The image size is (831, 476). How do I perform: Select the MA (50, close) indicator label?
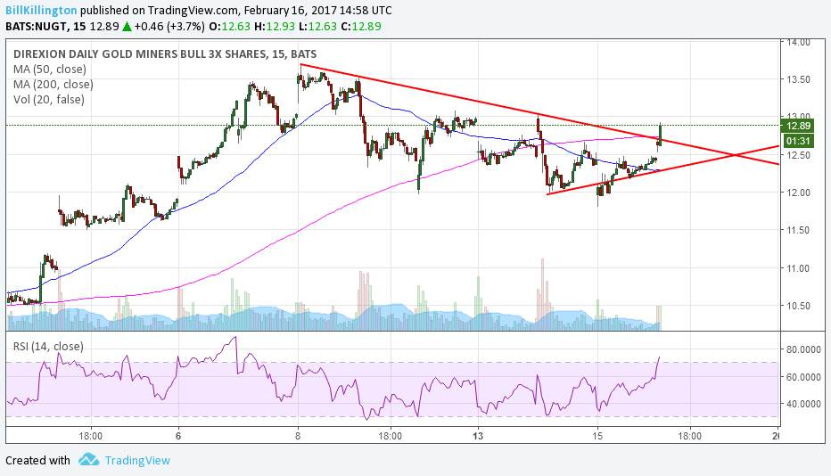[x=50, y=69]
